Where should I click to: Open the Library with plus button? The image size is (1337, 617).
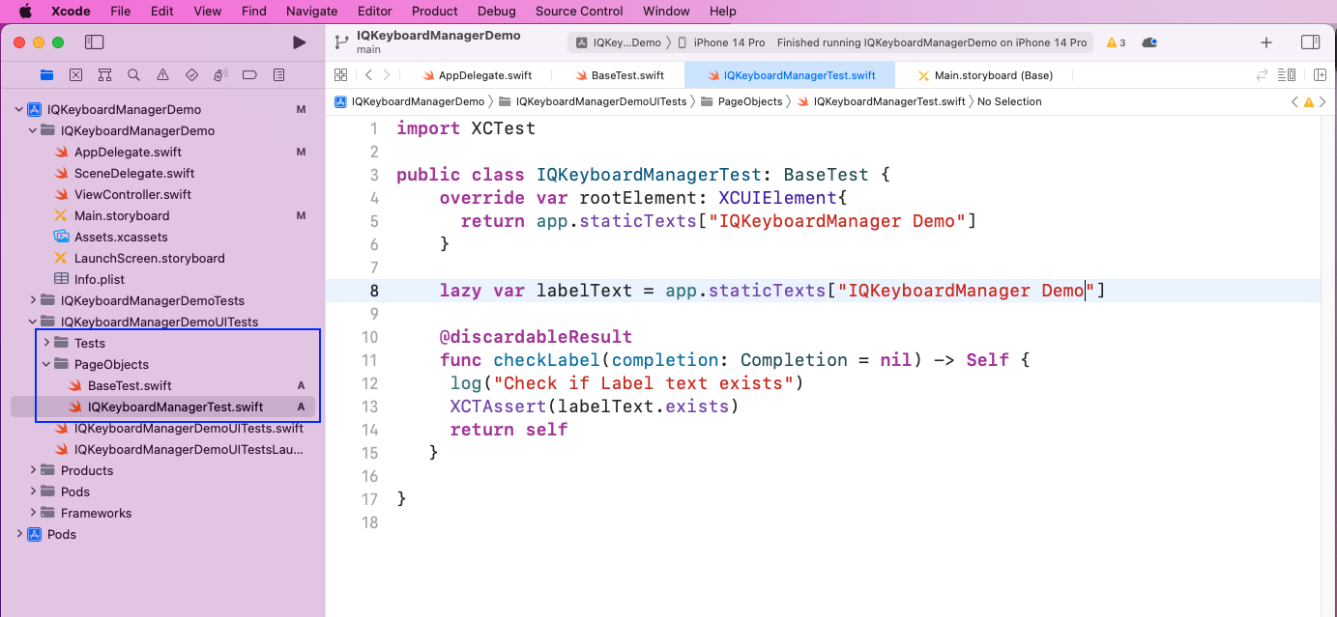(1266, 42)
